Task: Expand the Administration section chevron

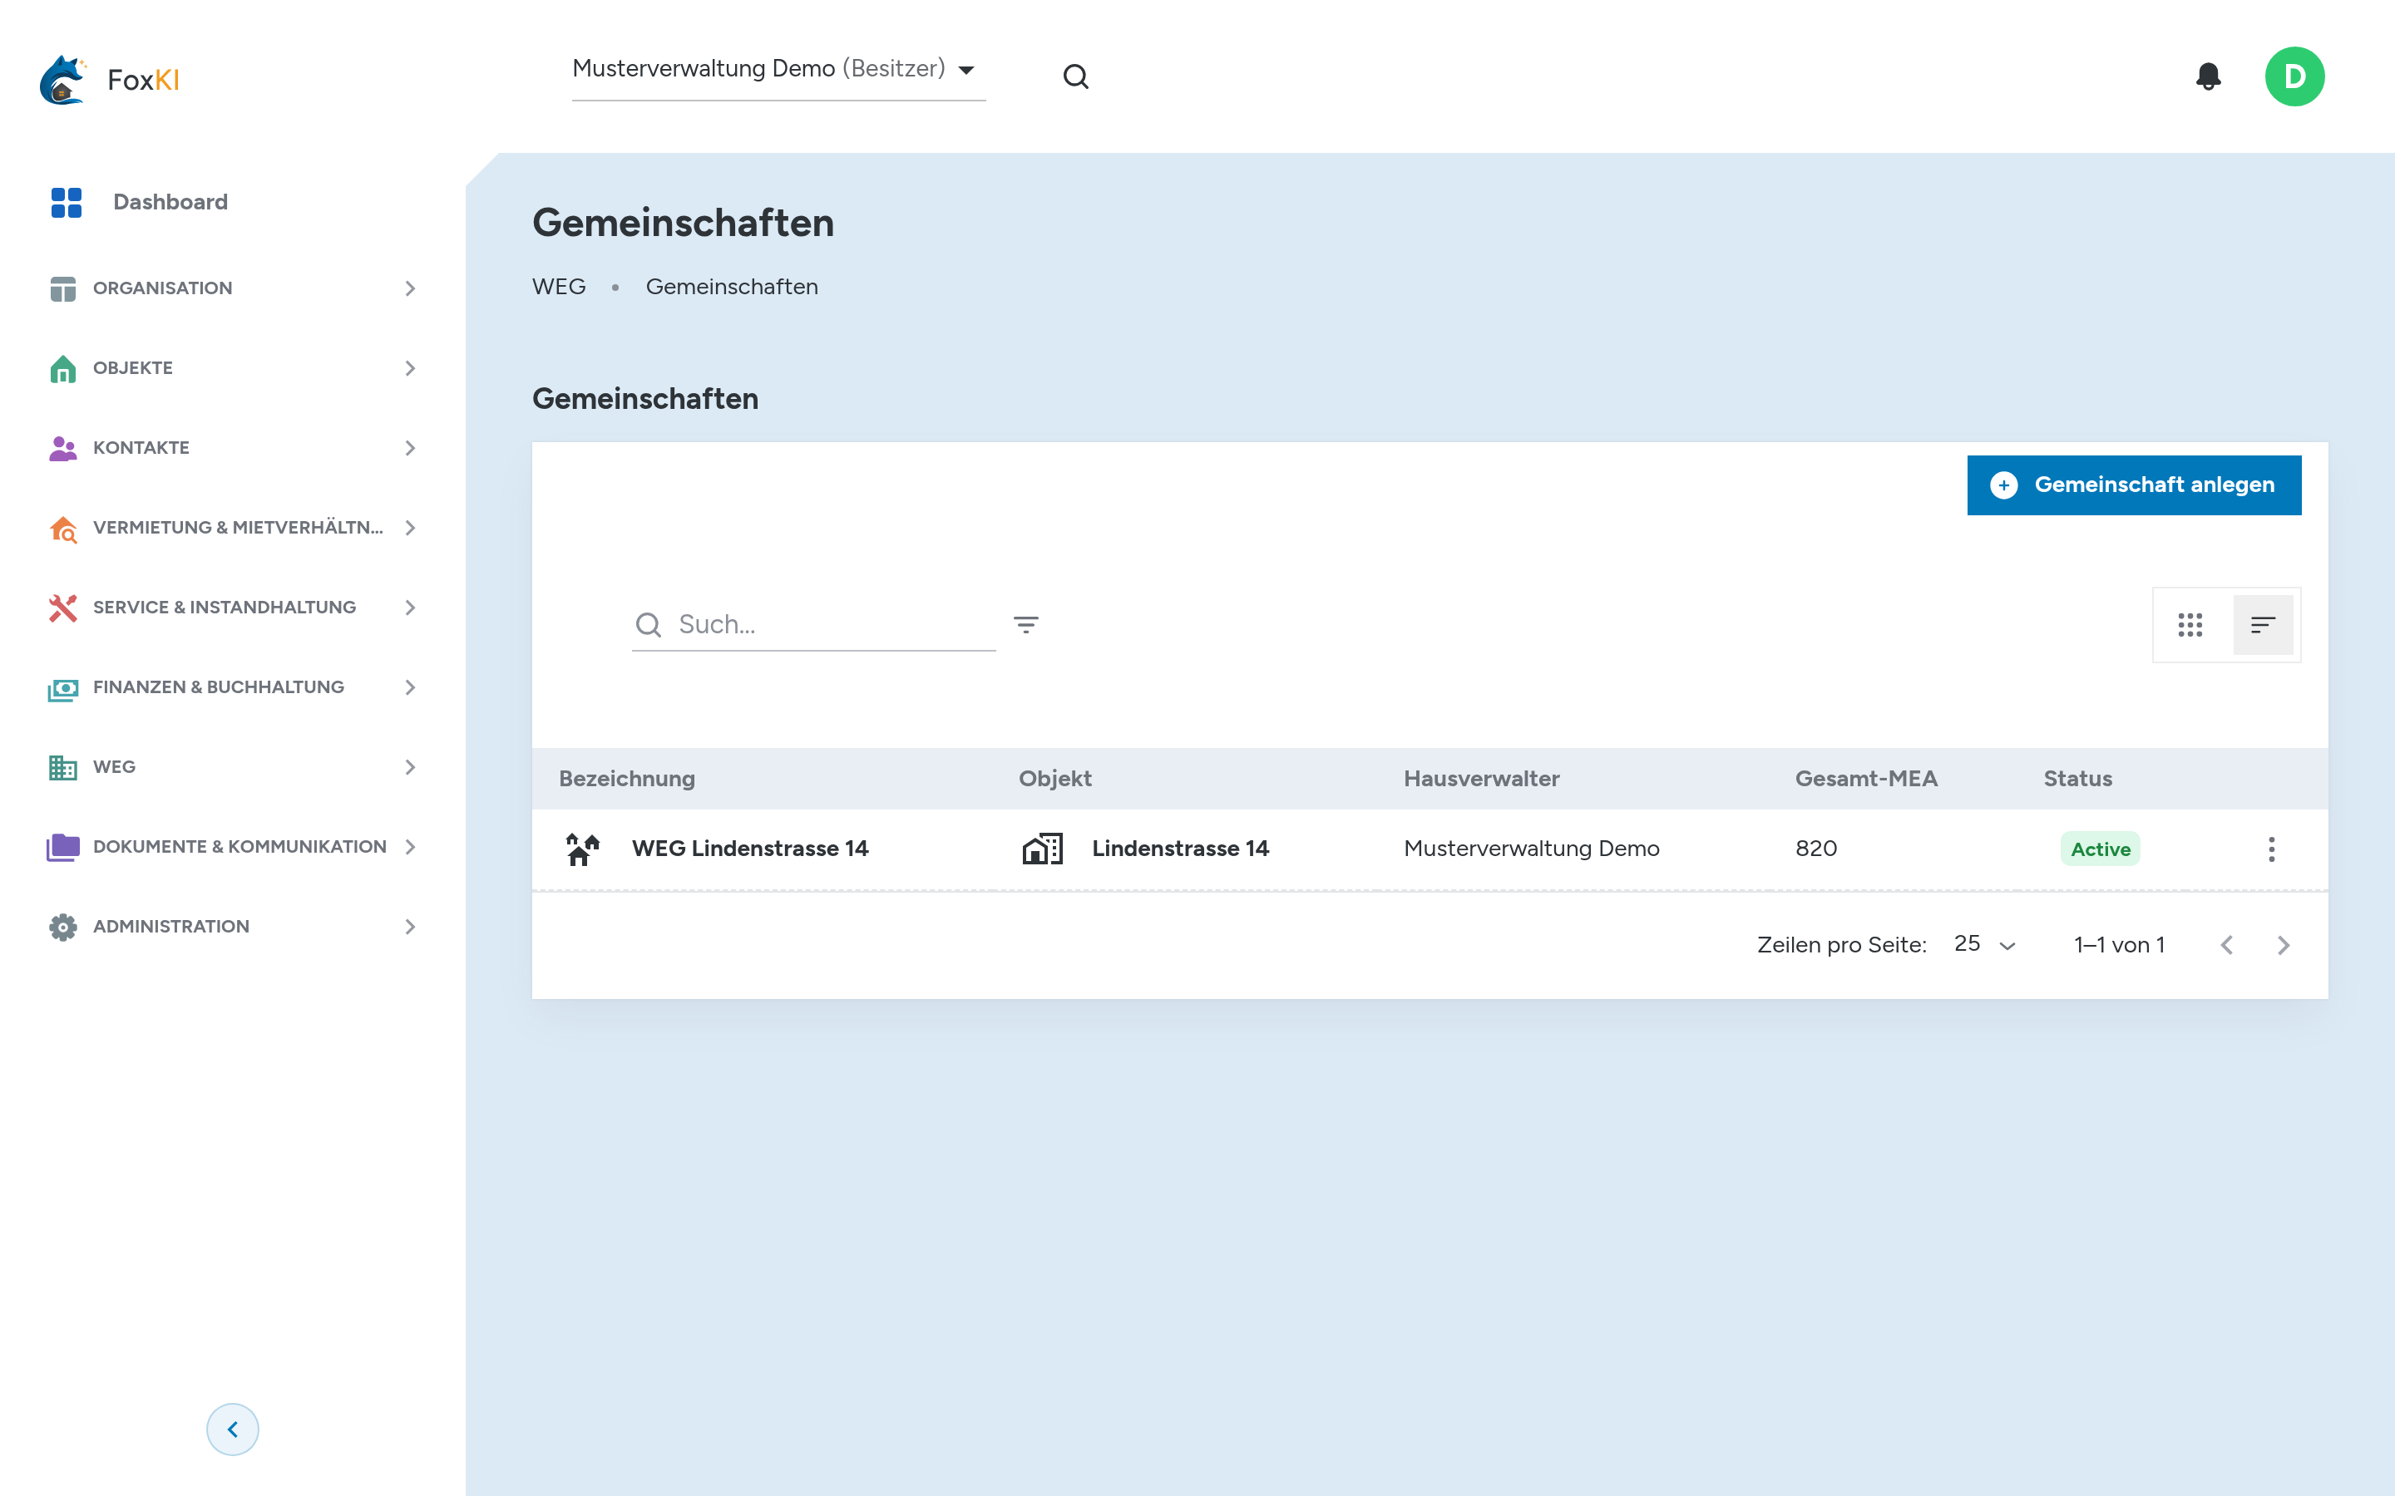Action: 410,927
